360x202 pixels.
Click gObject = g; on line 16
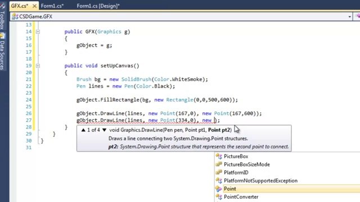pyautogui.click(x=94, y=45)
